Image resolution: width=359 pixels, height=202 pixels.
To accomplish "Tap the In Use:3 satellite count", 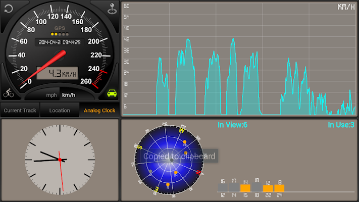I will pyautogui.click(x=341, y=125).
